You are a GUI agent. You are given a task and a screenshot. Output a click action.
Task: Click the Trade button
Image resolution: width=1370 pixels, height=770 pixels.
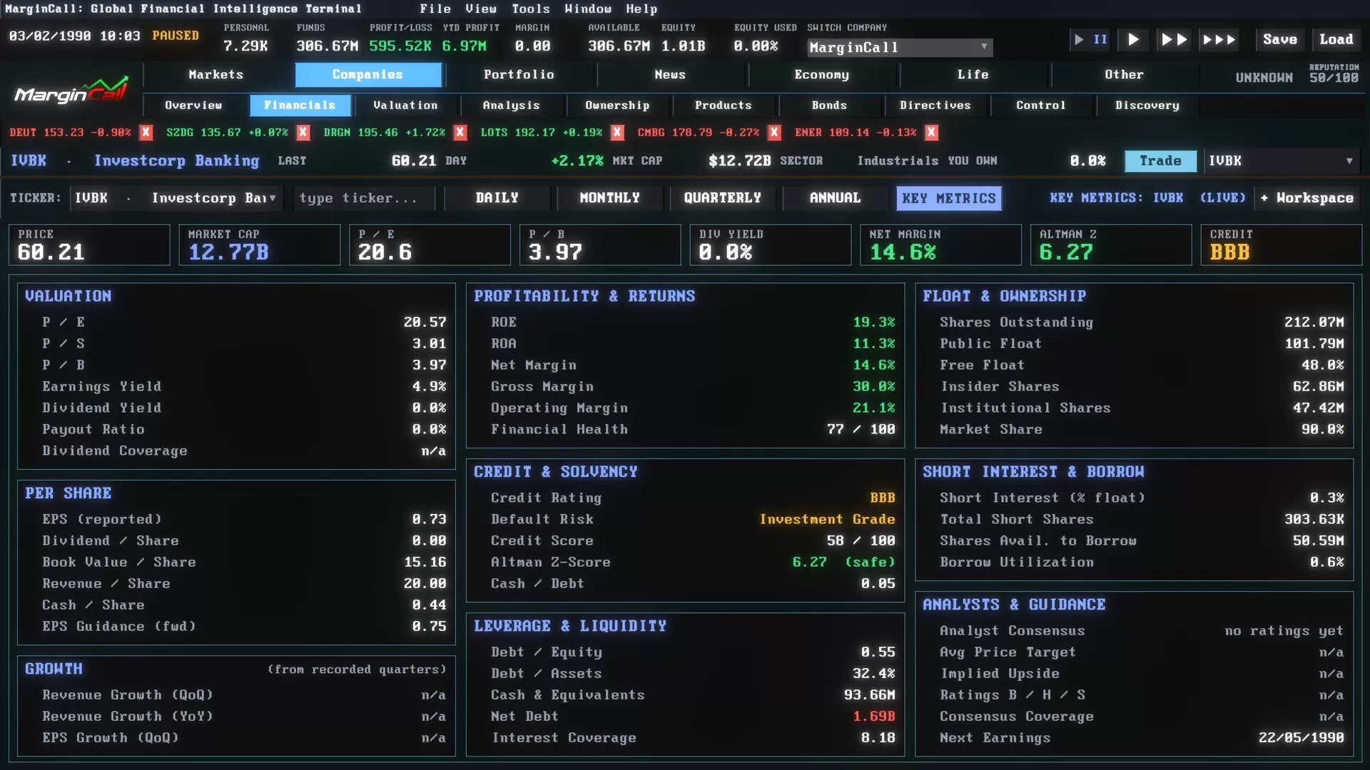pos(1160,161)
